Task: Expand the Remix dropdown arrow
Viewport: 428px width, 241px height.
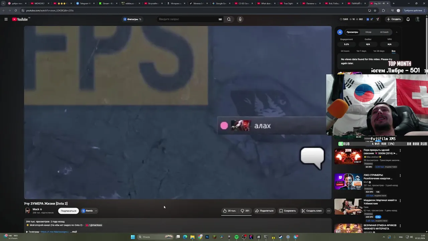Action: coord(96,211)
